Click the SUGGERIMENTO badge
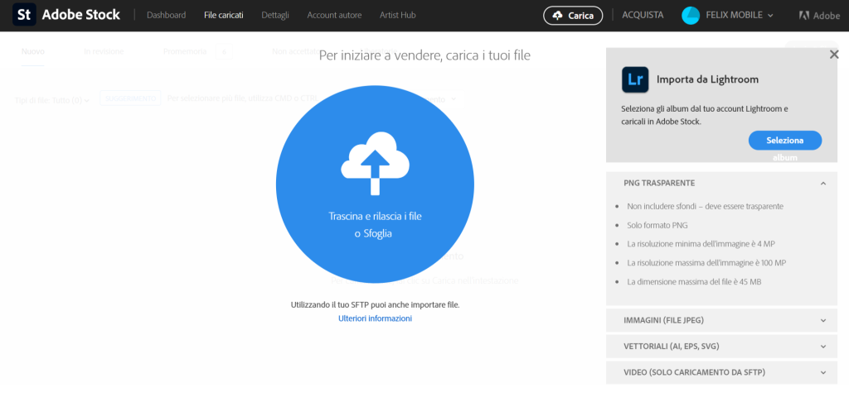Viewport: 849px width, 407px height. click(x=130, y=98)
